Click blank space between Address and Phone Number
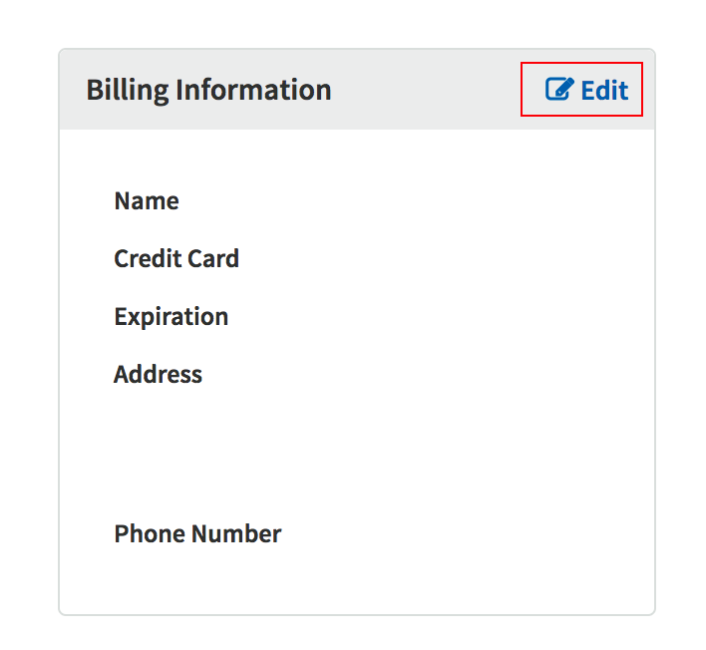 (x=299, y=454)
